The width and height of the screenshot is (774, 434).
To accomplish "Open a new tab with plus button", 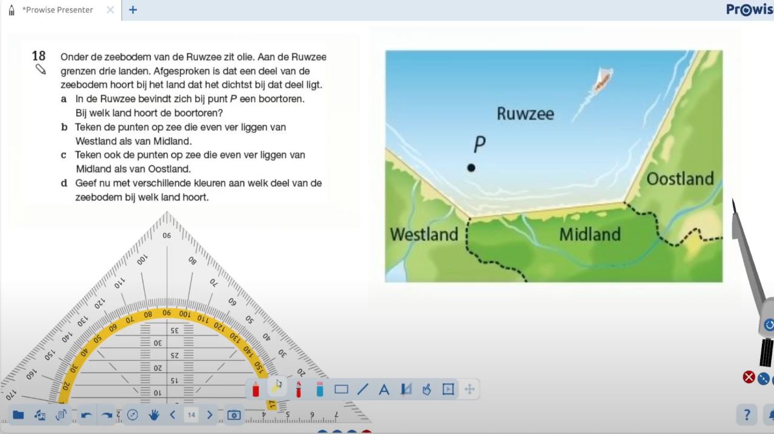I will pos(133,10).
